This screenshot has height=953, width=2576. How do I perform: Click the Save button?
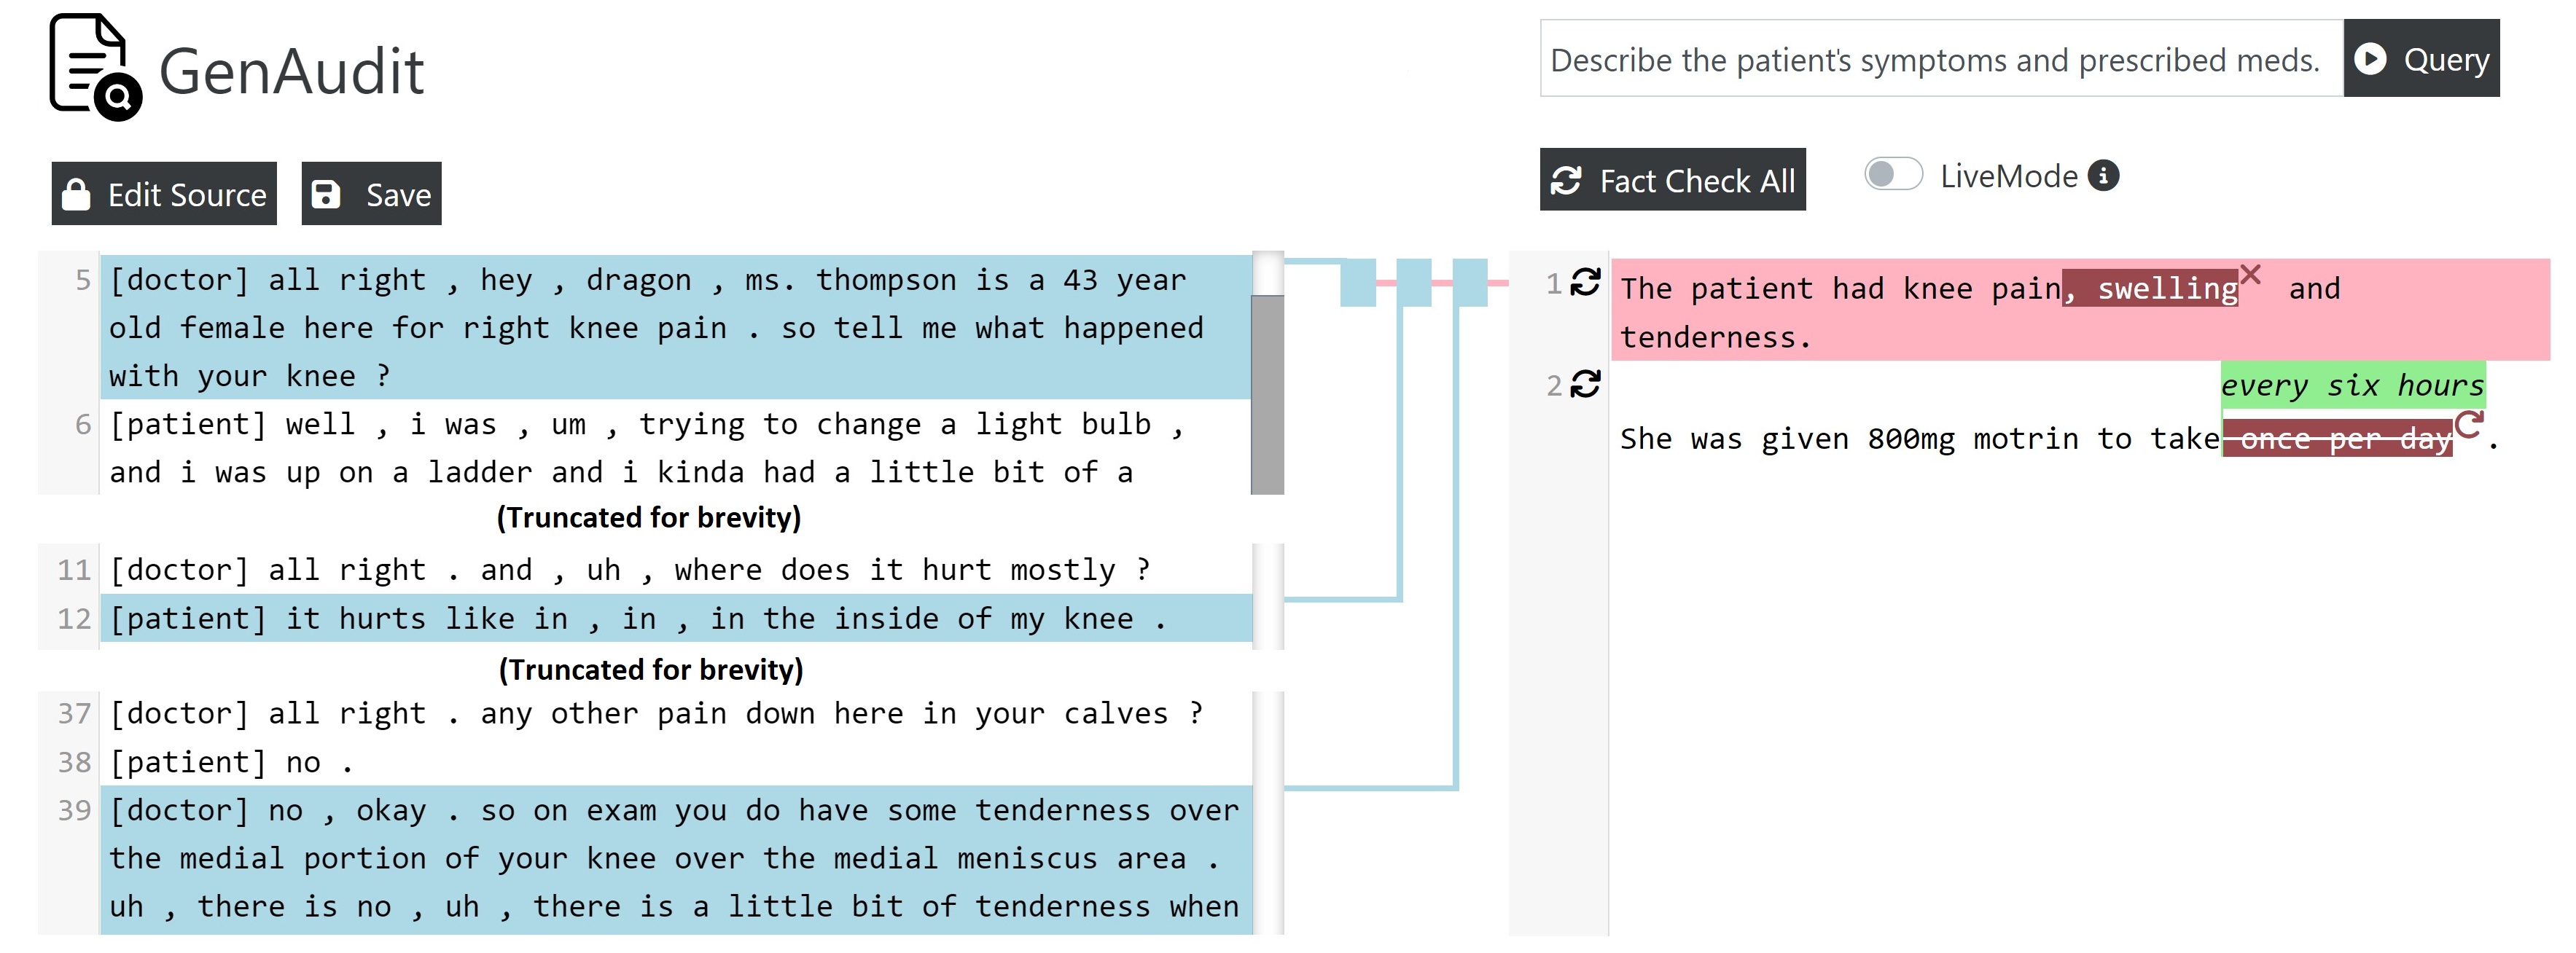click(x=371, y=194)
